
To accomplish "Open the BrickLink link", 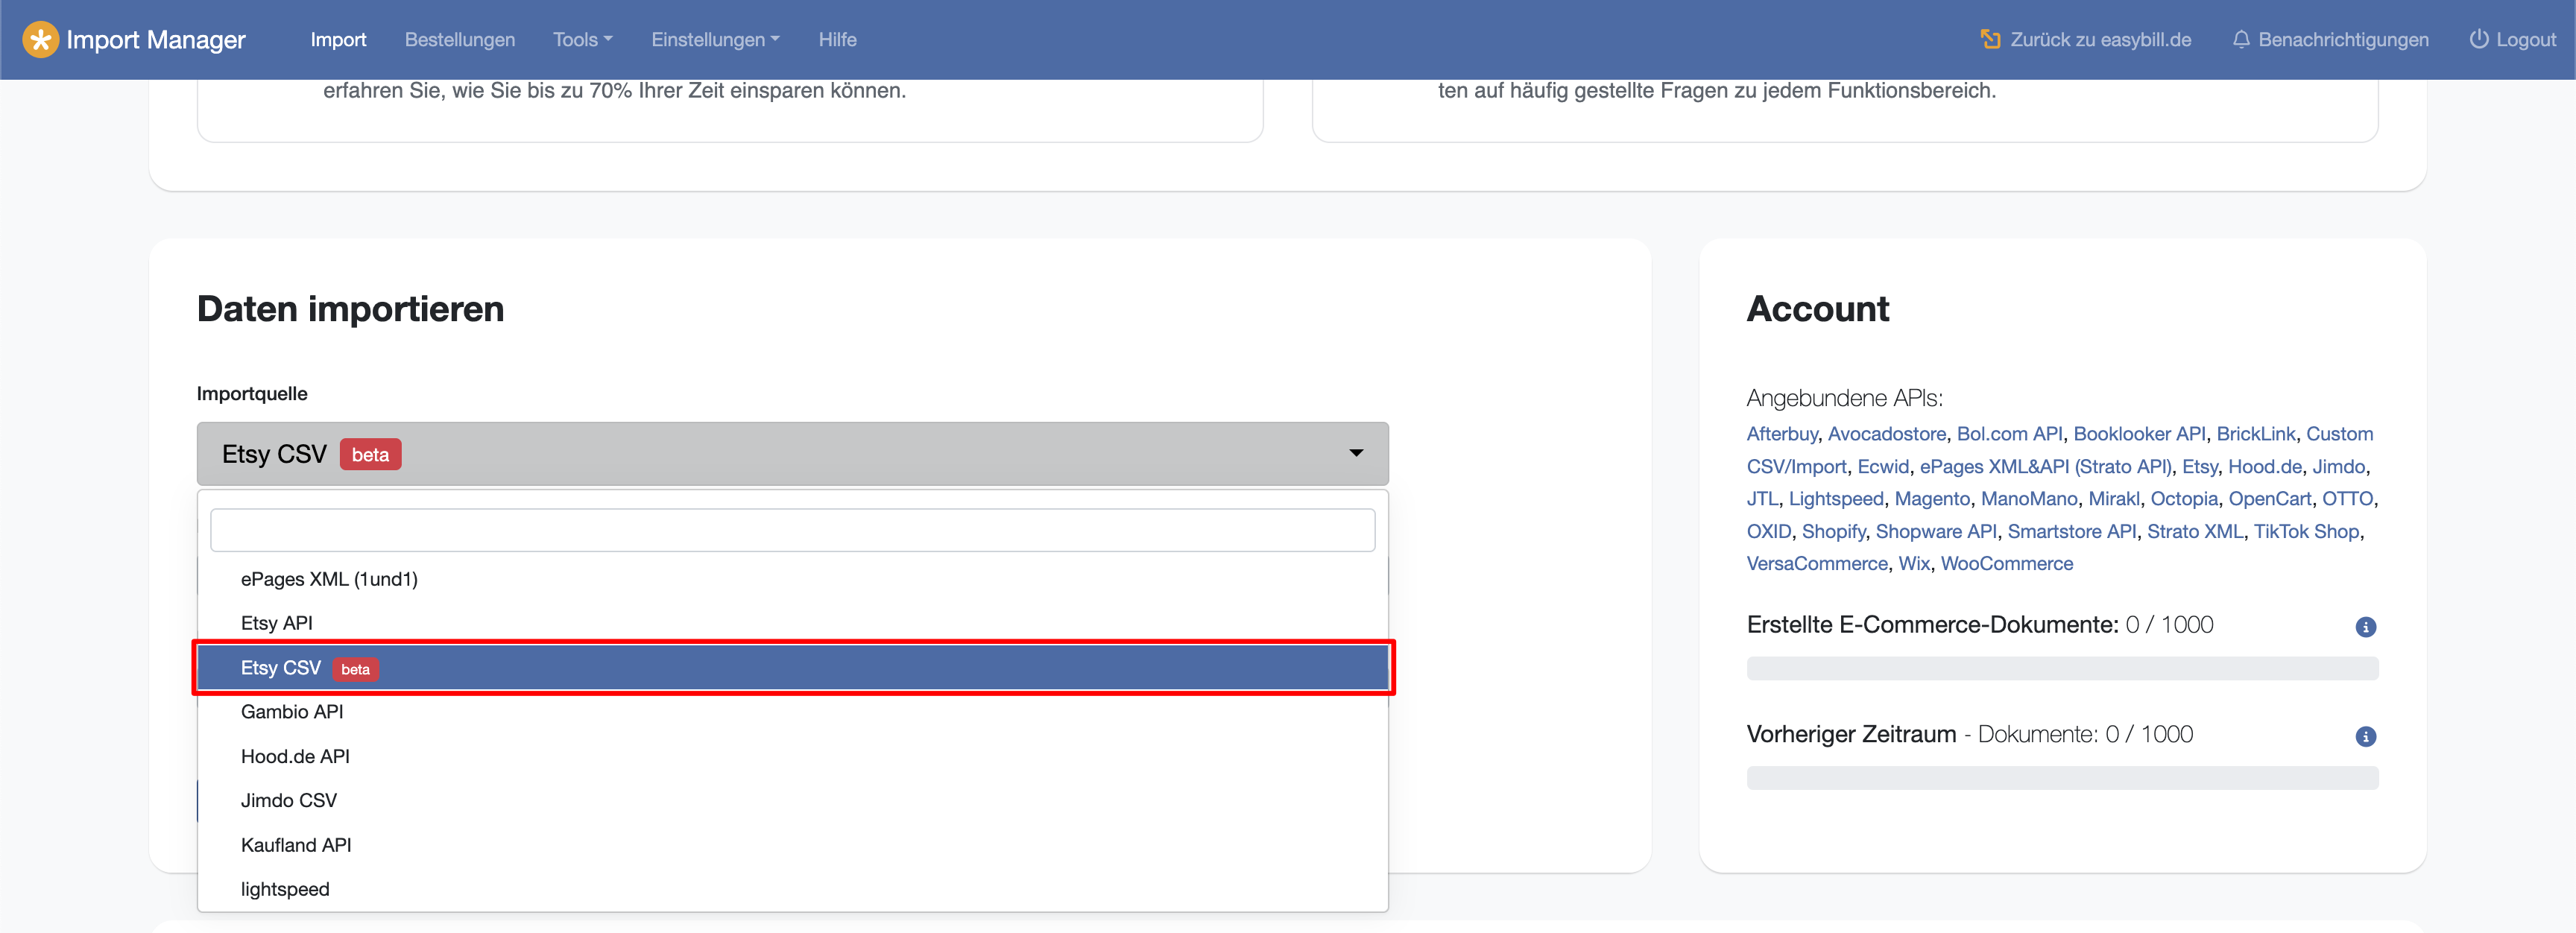I will [2256, 434].
